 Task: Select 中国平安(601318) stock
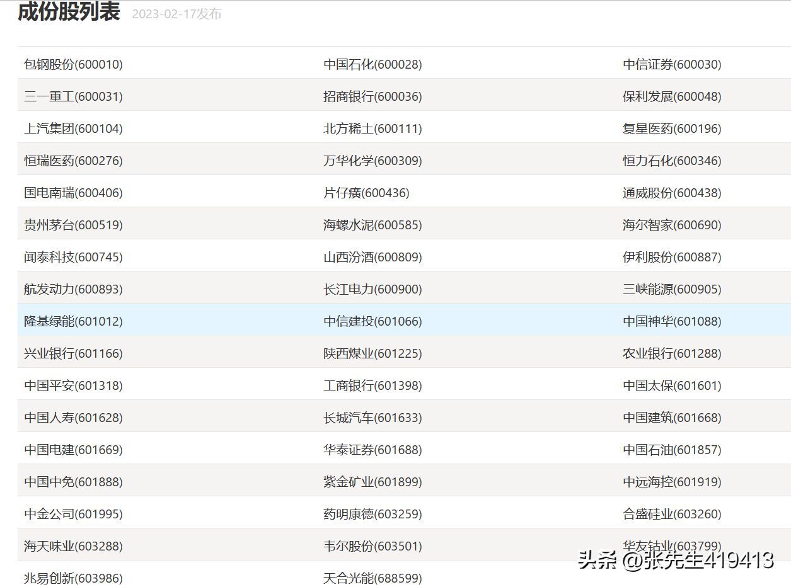73,385
